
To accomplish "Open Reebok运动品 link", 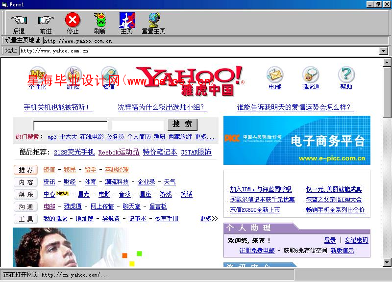I will tap(119, 152).
